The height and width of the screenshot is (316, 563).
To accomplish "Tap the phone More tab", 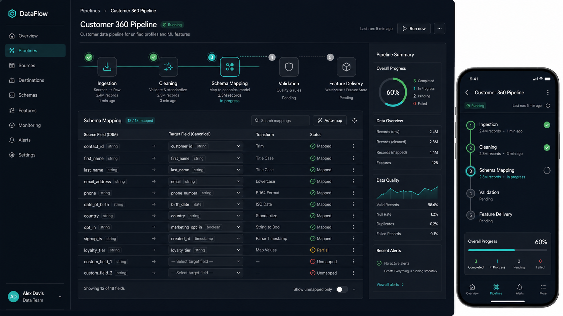I will point(543,289).
